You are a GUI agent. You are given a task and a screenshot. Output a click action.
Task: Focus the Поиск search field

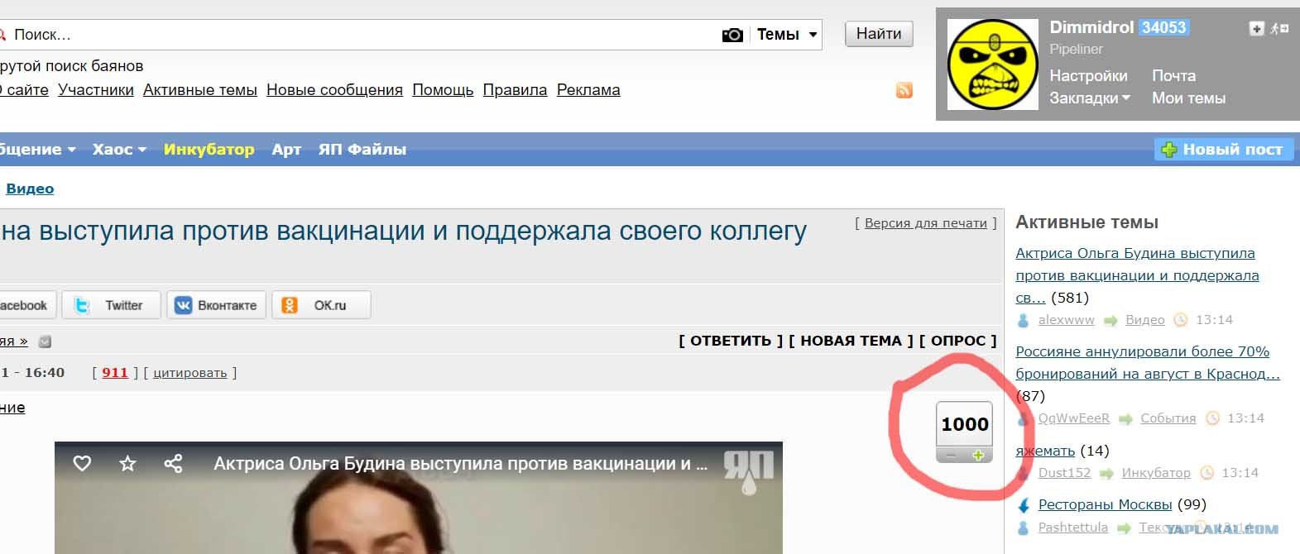(360, 35)
